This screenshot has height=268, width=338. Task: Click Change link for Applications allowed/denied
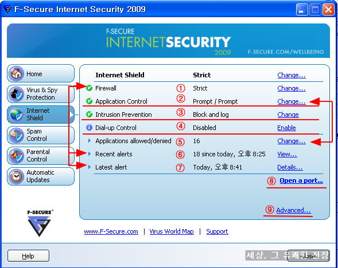[292, 141]
